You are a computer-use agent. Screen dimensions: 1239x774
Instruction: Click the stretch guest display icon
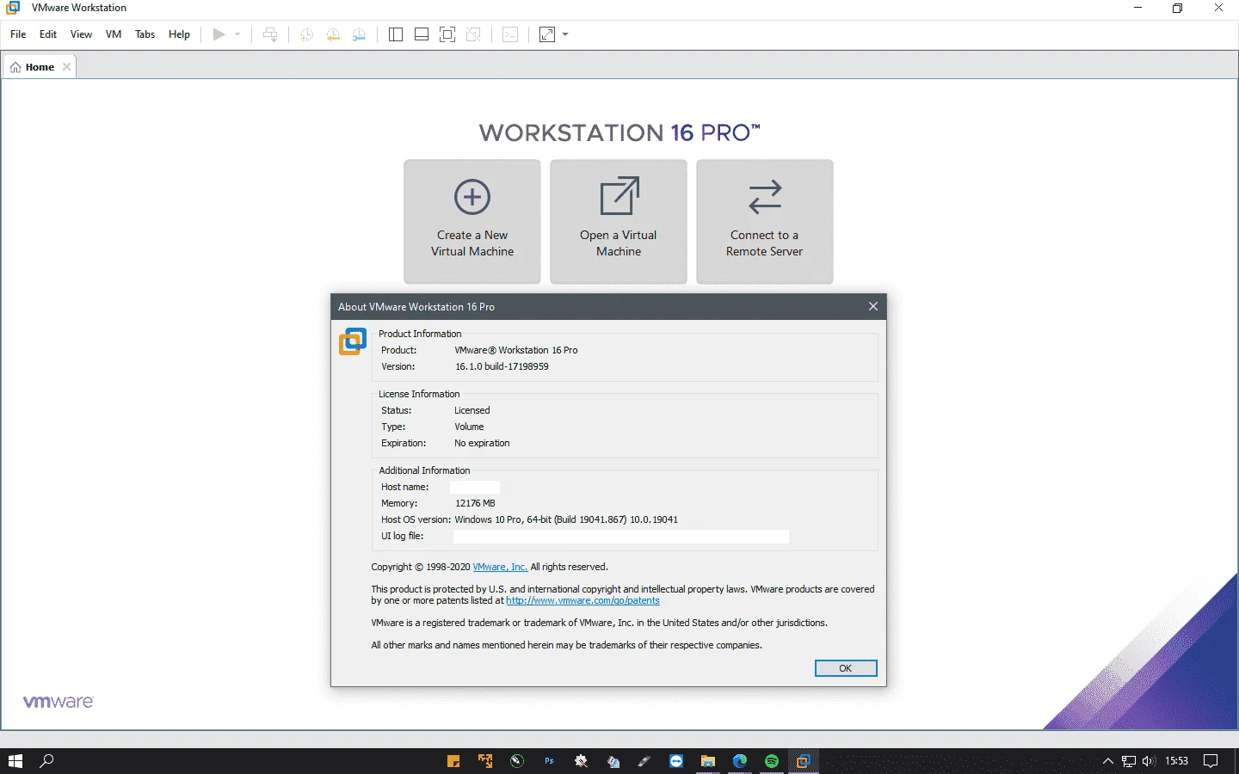pos(547,34)
